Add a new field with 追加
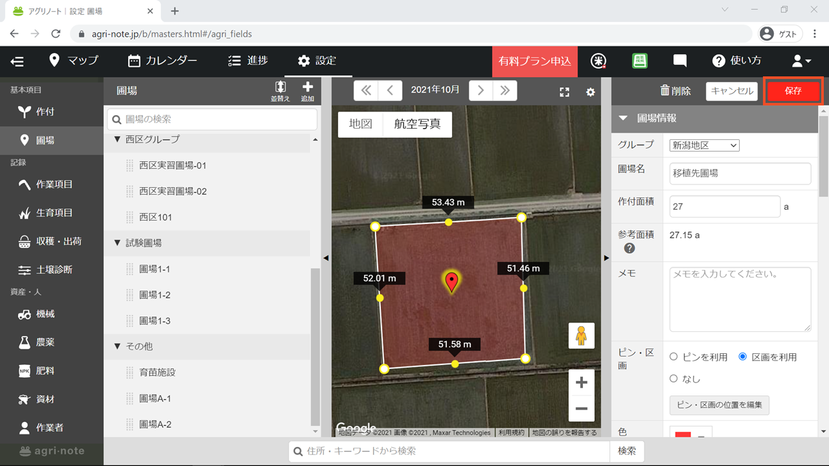829x466 pixels. pyautogui.click(x=307, y=91)
